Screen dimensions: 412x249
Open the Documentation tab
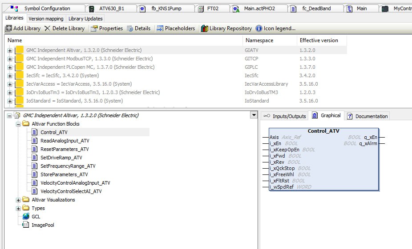[367, 116]
